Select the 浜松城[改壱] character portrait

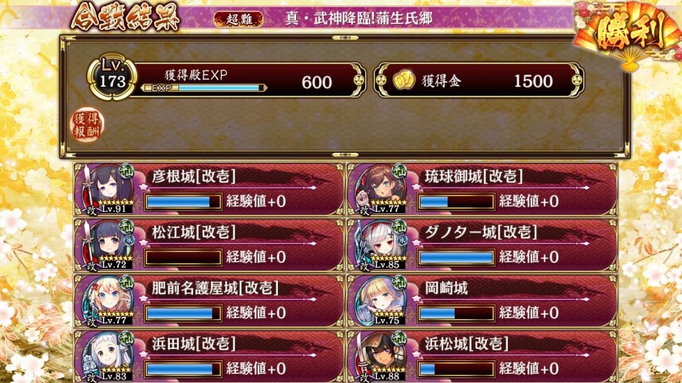coord(379,355)
